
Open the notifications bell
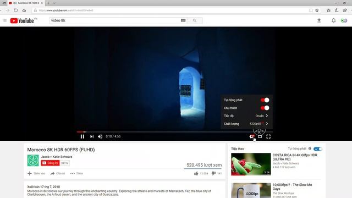[334, 20]
